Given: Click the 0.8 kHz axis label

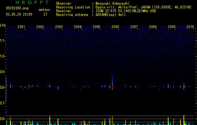Looking at the screenshot, I should [3, 87].
